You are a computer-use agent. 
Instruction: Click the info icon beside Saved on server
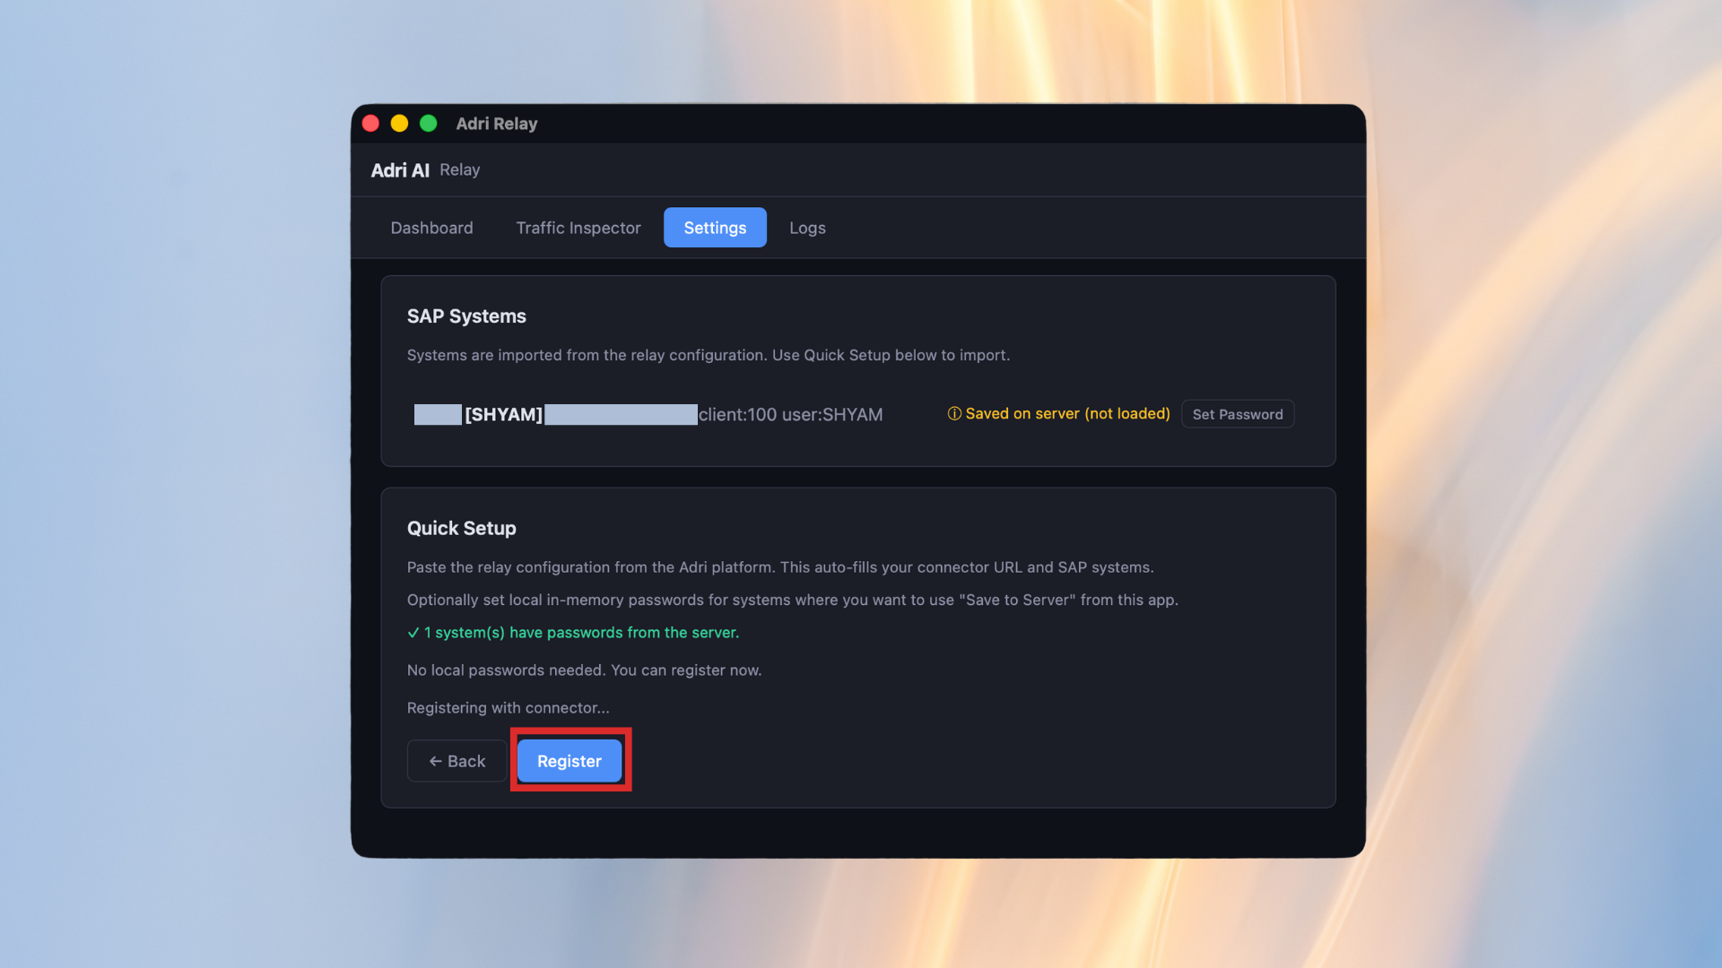click(x=954, y=413)
